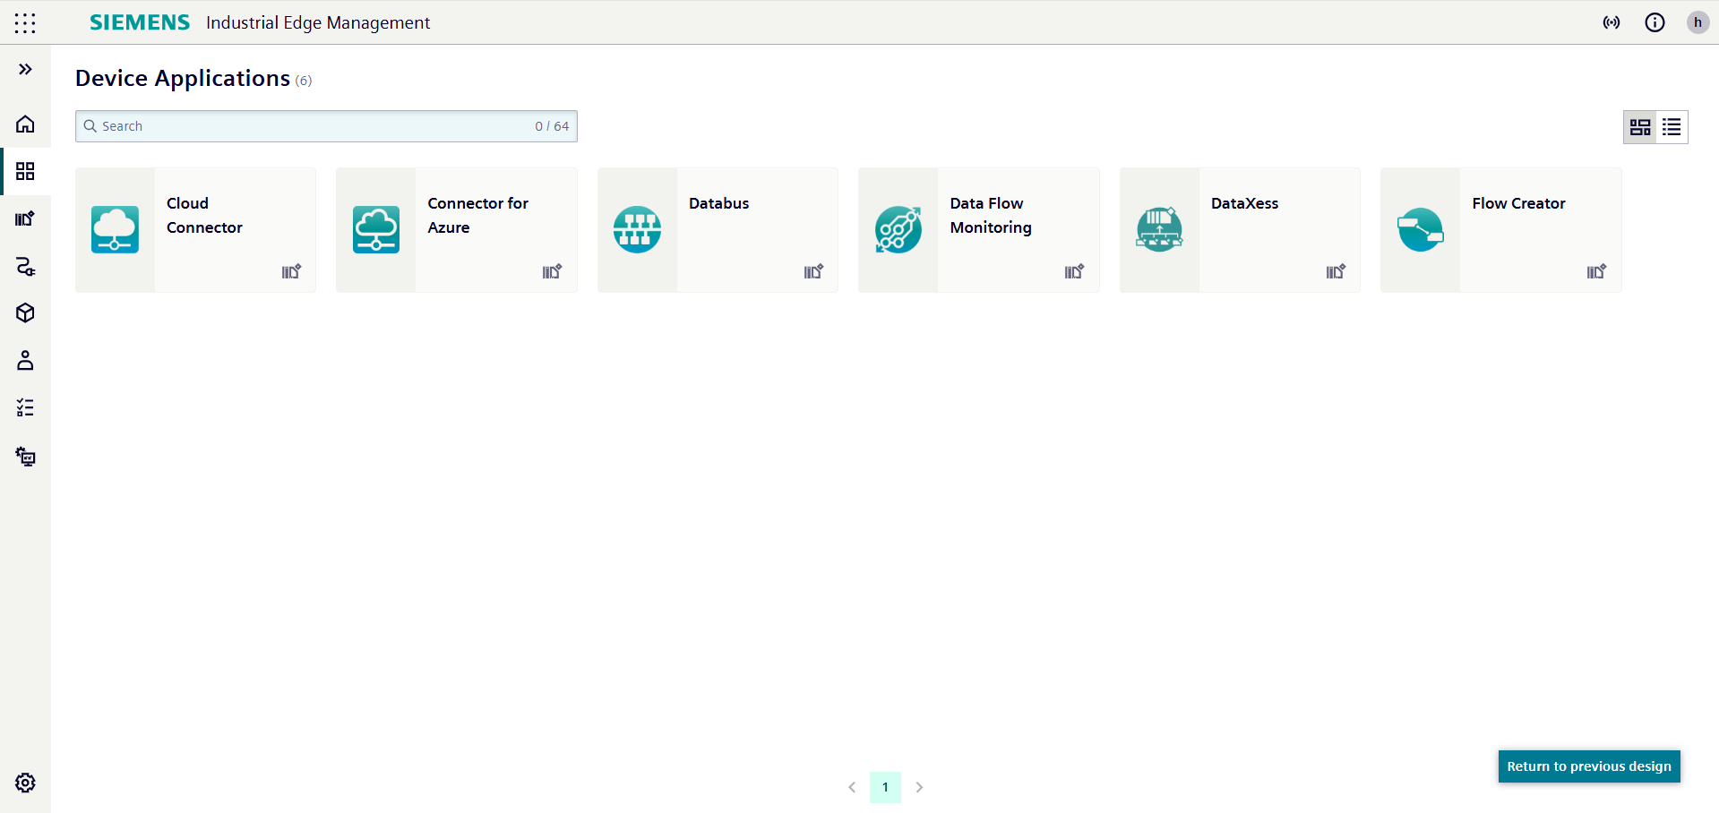Switch to list view
The height and width of the screenshot is (813, 1719).
[1672, 127]
